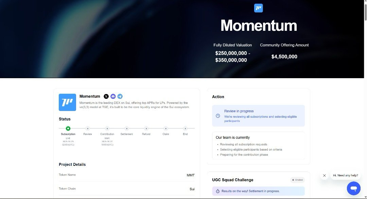Viewport: 367px width, 199px height.
Task: Open Momentum's Discord server icon
Action: tap(113, 96)
